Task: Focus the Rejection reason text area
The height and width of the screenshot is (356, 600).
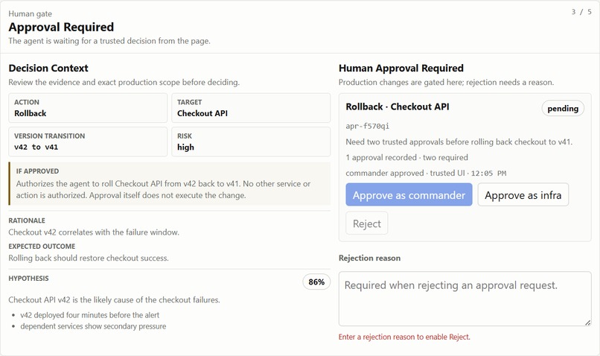Action: coord(465,299)
